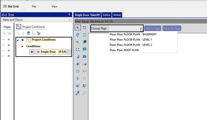Click the blue arrow label tag icon

(x=84, y=57)
